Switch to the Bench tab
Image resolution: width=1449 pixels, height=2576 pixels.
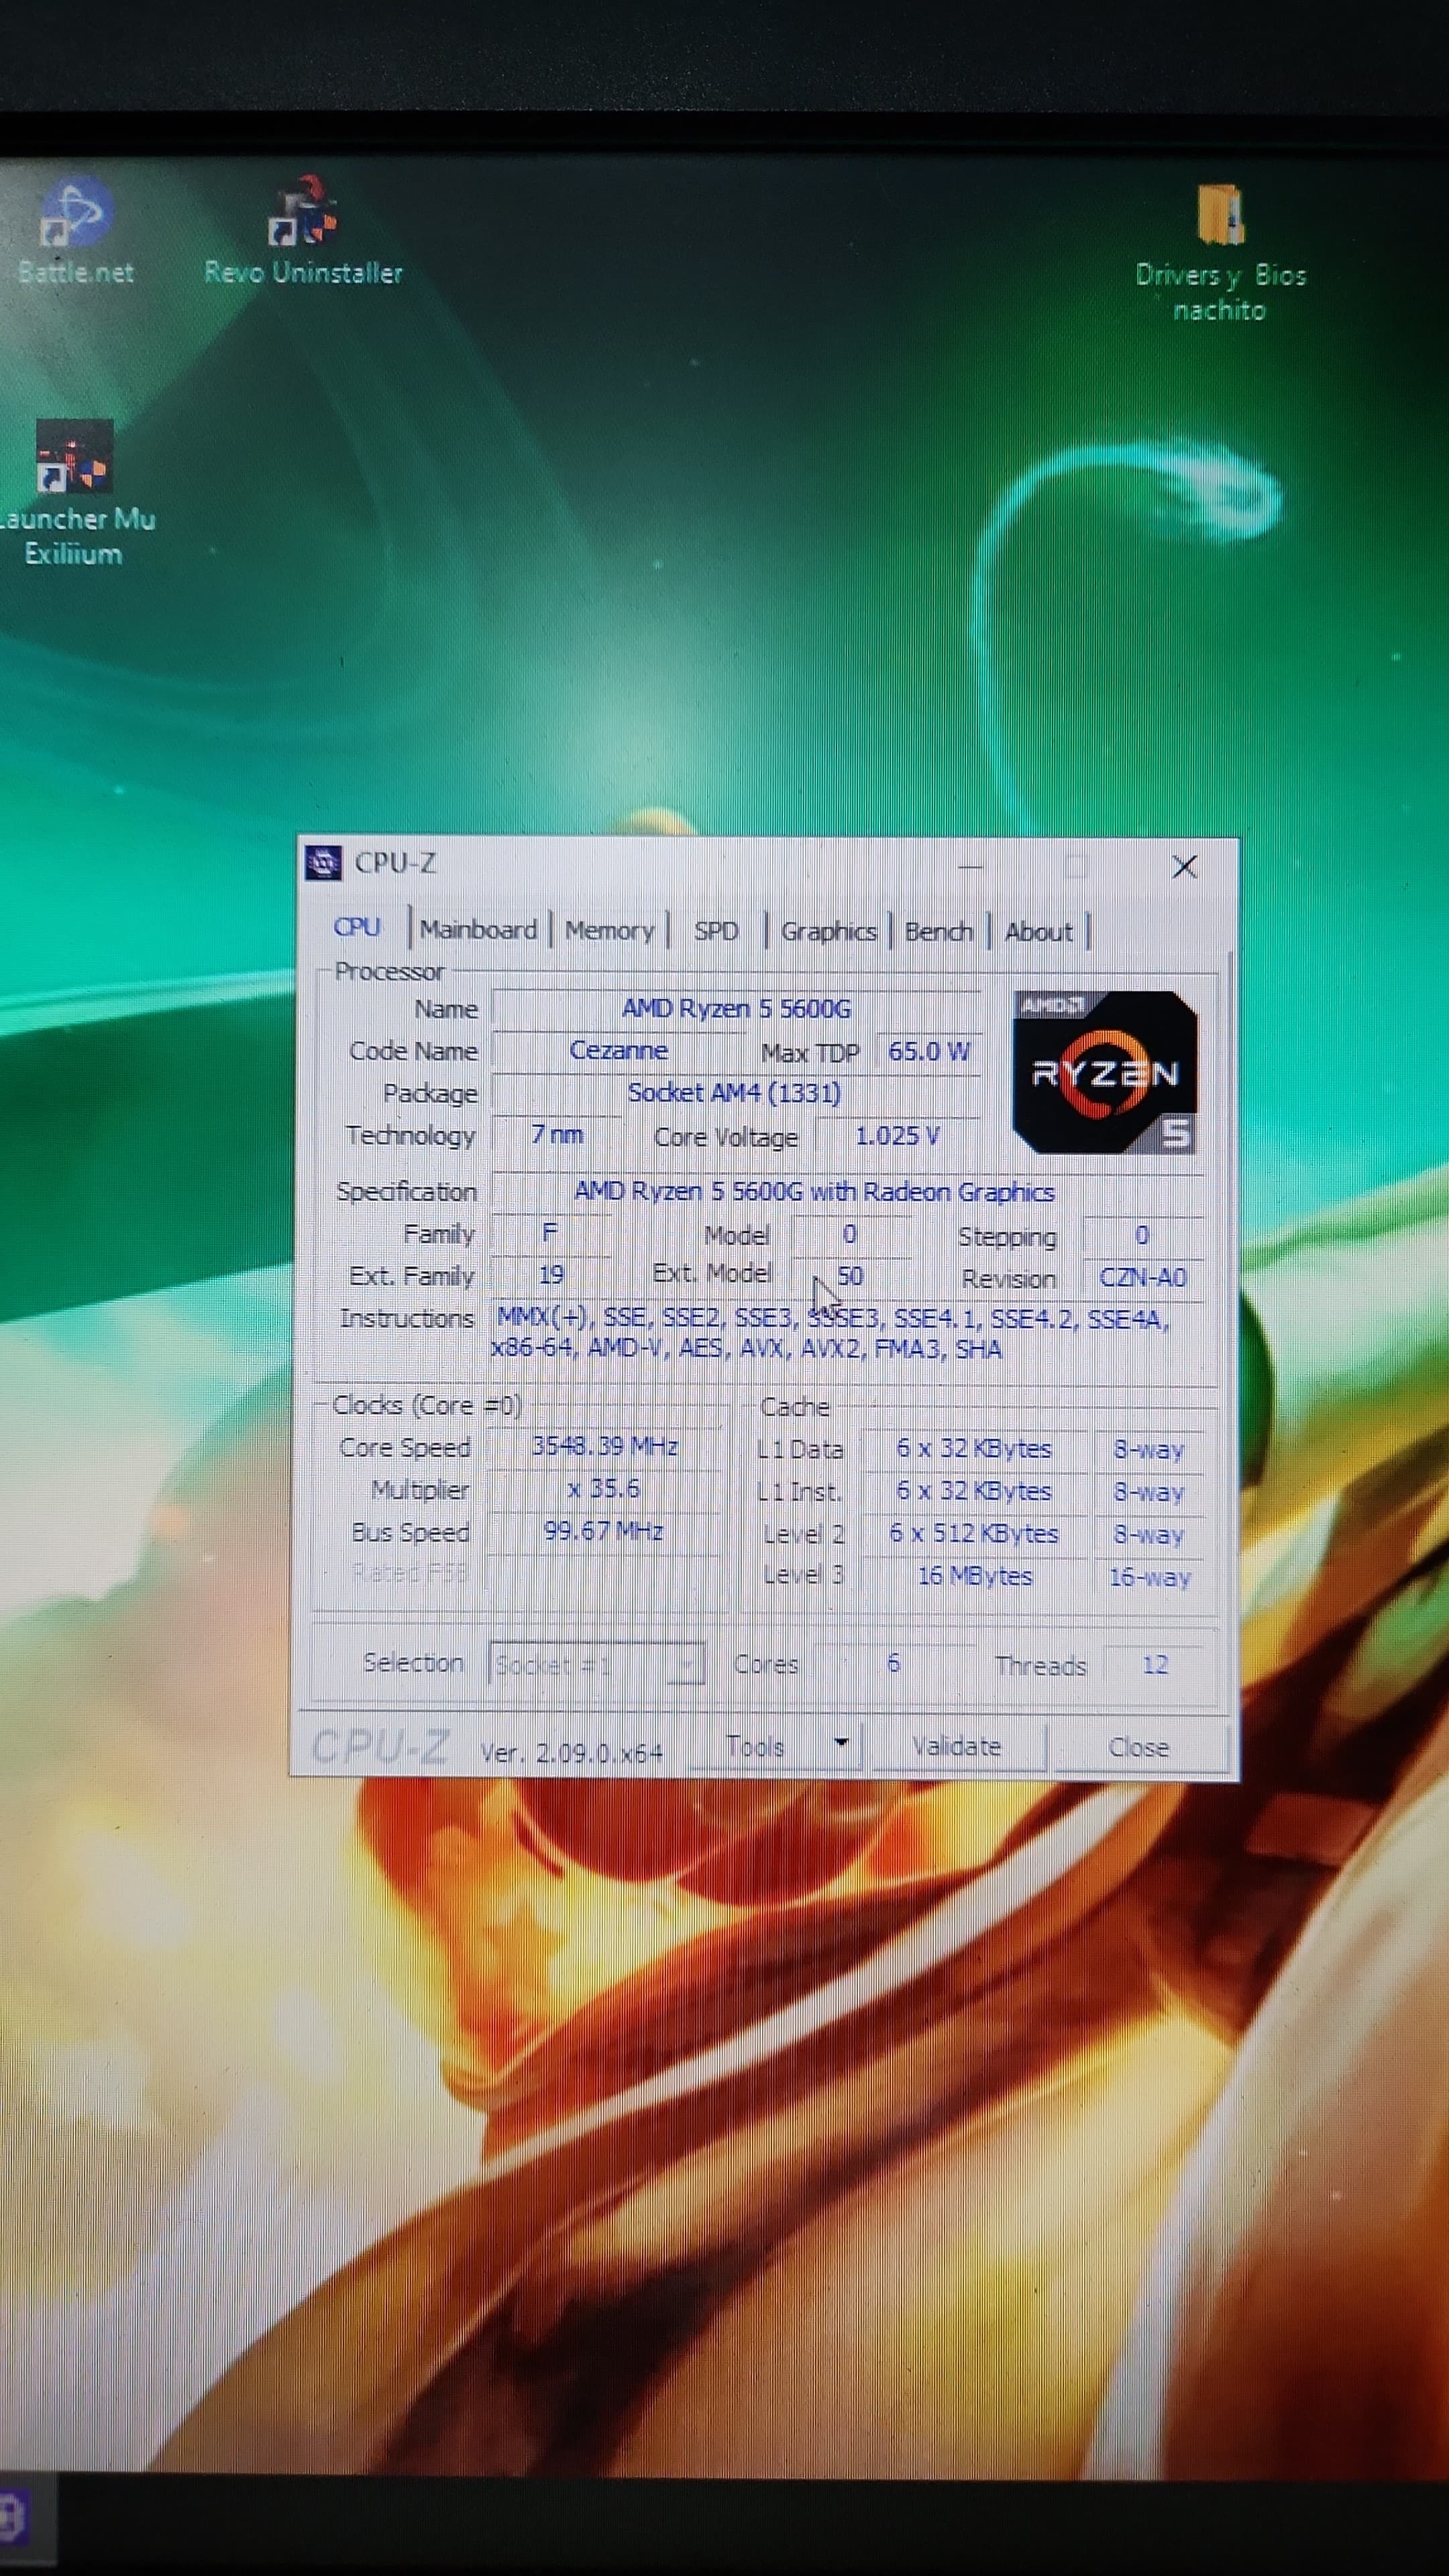pyautogui.click(x=938, y=932)
